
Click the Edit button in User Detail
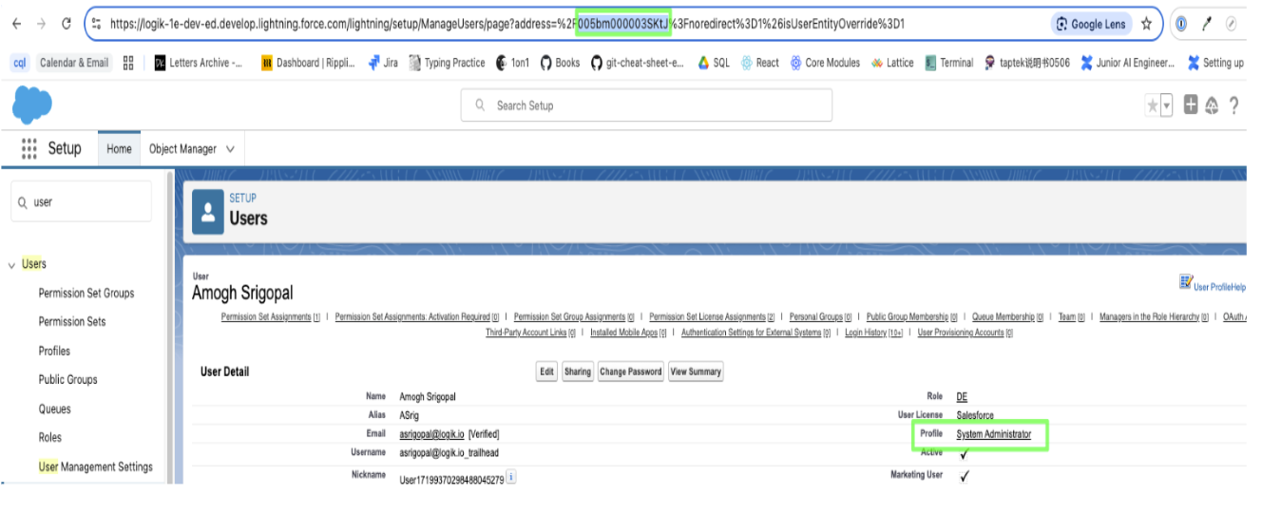(x=546, y=371)
